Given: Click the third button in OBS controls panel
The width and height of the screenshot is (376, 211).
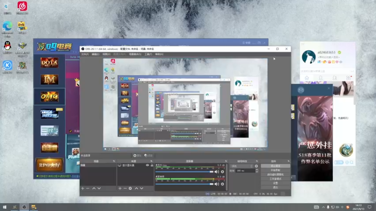Looking at the screenshot, I should 275,174.
